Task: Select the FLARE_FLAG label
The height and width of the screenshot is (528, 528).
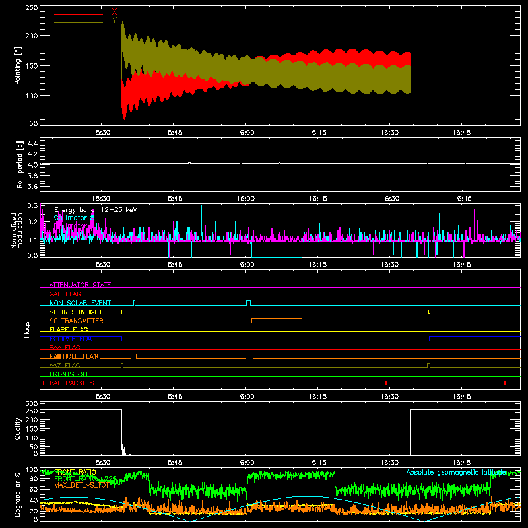Action: pyautogui.click(x=69, y=329)
